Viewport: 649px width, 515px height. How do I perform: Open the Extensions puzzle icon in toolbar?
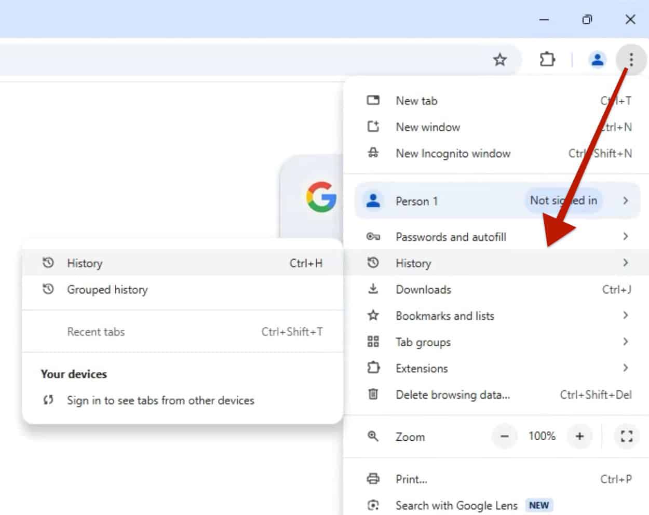548,59
